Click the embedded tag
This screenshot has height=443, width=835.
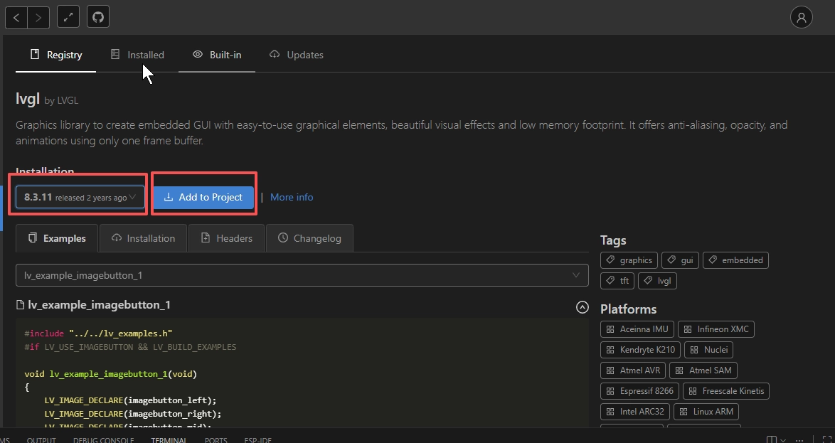coord(735,260)
